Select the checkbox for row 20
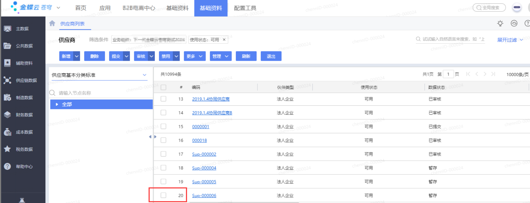The image size is (530, 203). [x=164, y=195]
